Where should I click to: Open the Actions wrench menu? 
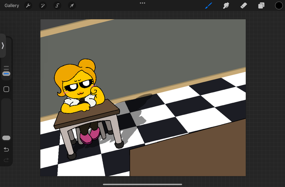(28, 6)
